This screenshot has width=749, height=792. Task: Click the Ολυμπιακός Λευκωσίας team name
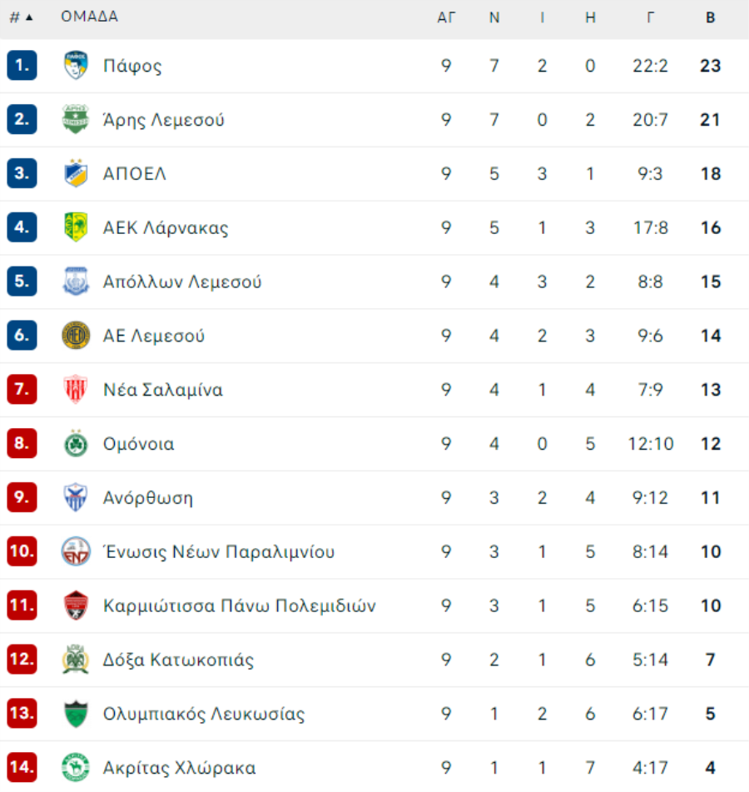(x=204, y=713)
